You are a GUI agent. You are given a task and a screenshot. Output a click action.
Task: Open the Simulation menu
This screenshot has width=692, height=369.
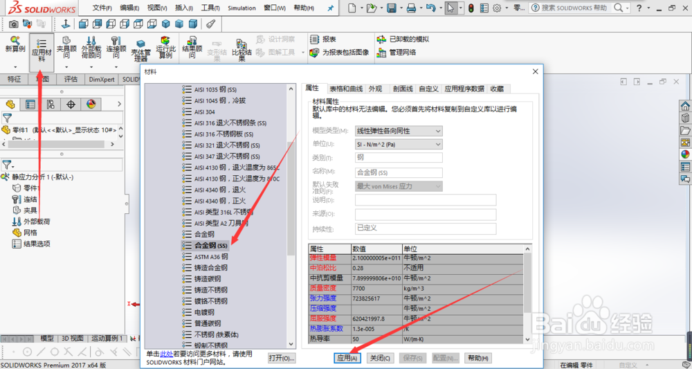(x=242, y=8)
